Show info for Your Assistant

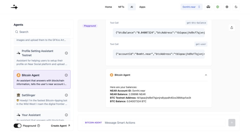[x=66, y=115]
